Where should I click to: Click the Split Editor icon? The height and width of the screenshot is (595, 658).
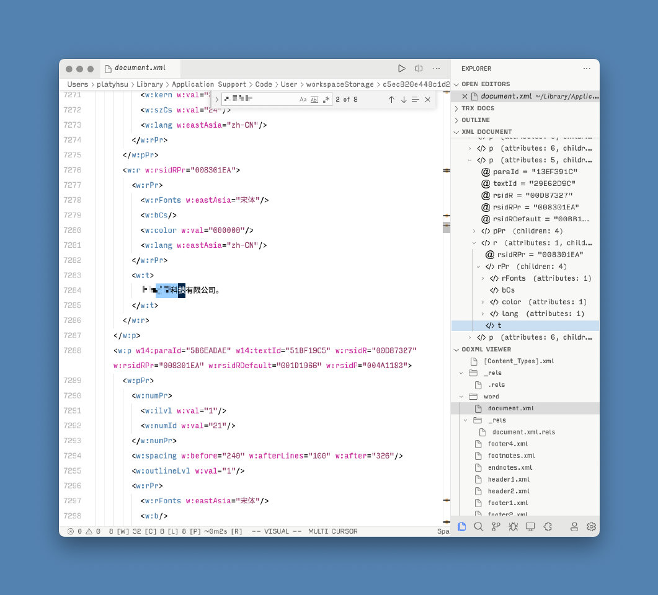419,68
